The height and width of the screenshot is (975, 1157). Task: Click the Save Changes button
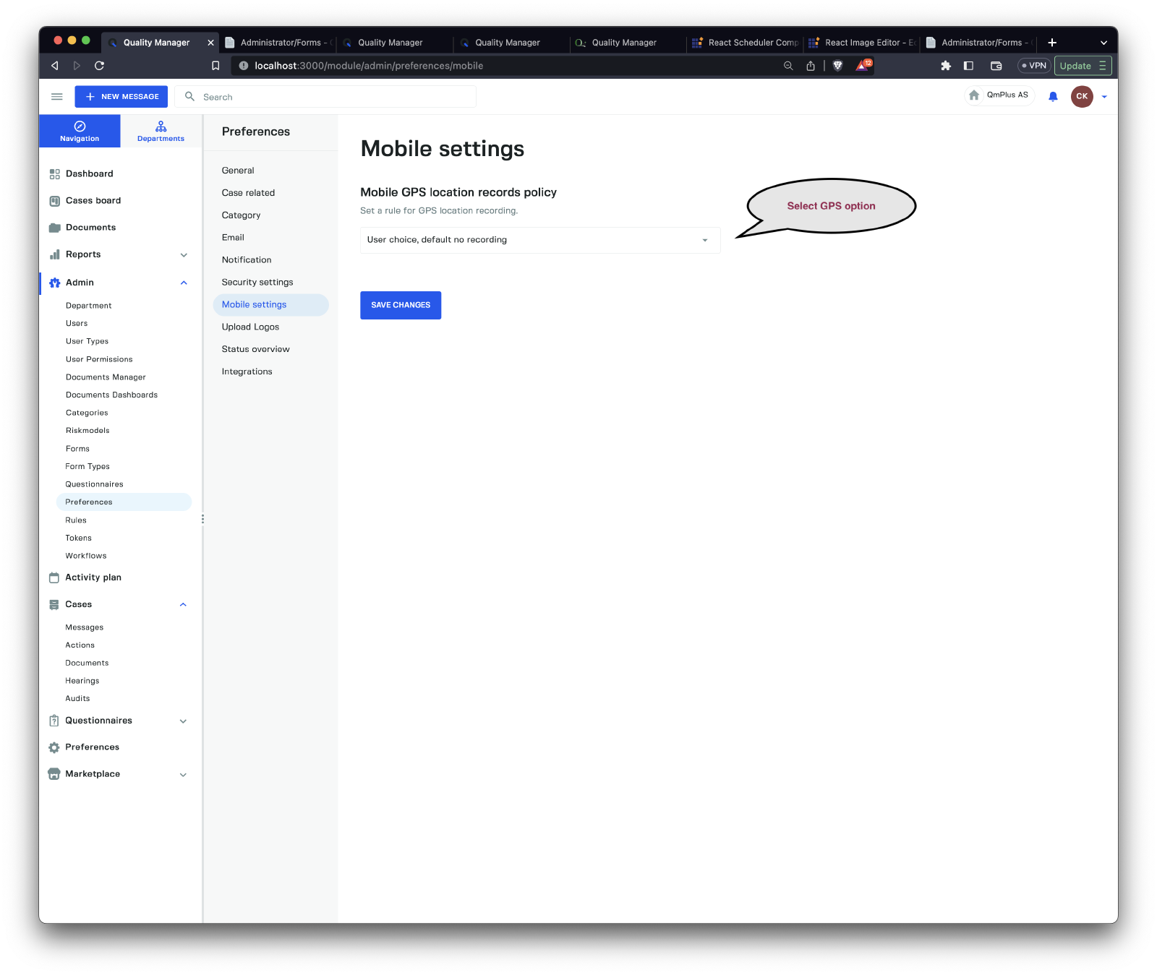point(401,305)
